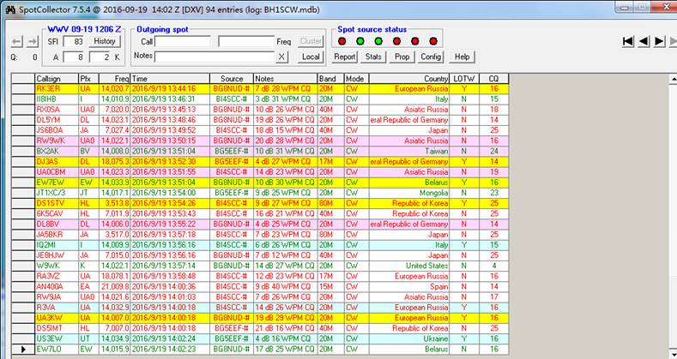Open Help documentation
The height and width of the screenshot is (359, 677).
click(462, 57)
